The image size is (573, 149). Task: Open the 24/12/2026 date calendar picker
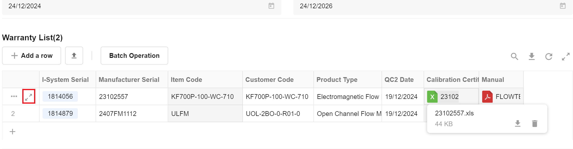(x=563, y=6)
